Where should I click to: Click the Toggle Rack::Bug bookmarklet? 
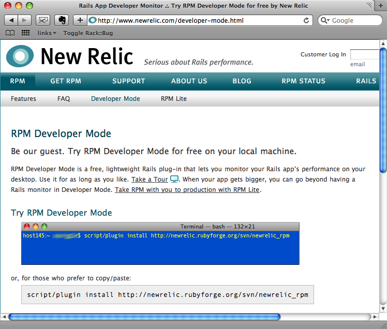tap(88, 33)
